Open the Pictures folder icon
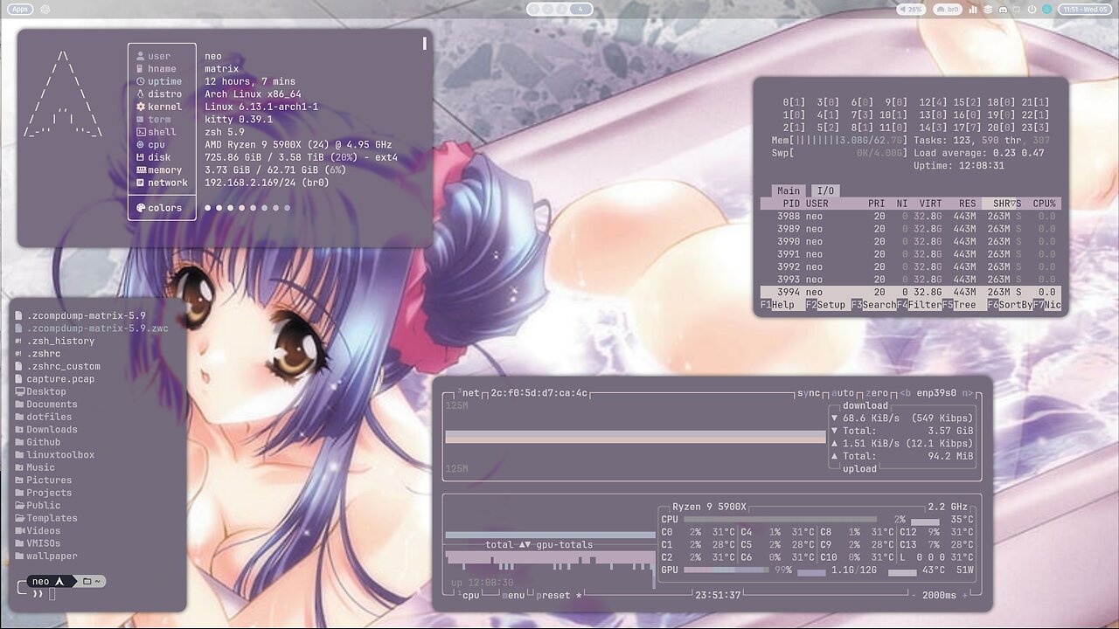 click(x=19, y=480)
